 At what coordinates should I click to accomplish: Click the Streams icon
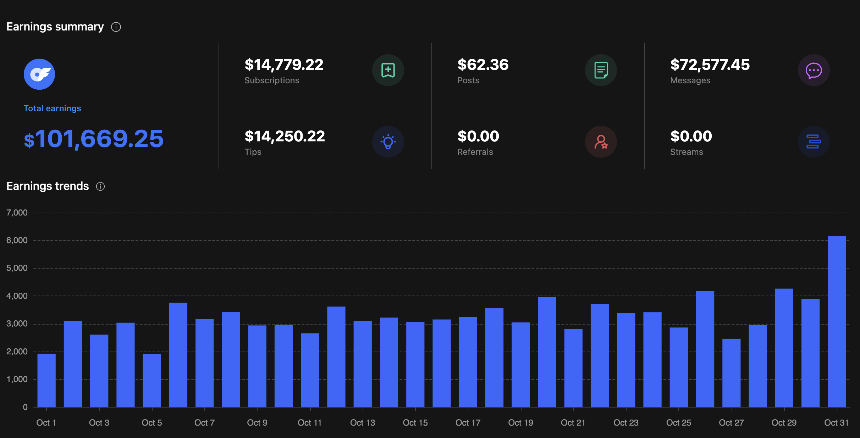(814, 142)
